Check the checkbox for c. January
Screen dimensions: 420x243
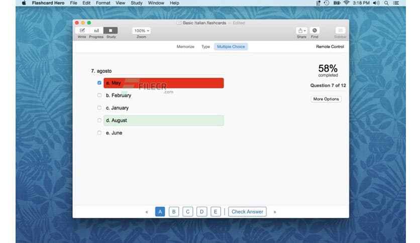point(99,107)
